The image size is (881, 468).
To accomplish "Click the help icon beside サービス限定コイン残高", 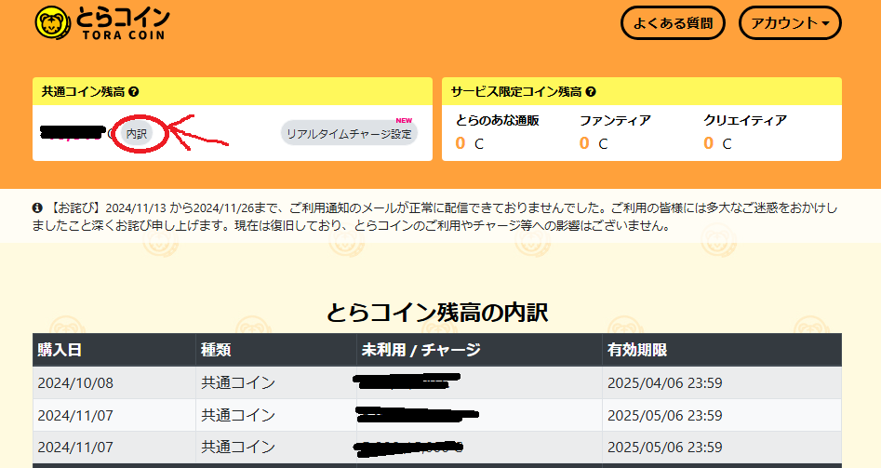I will pos(591,92).
